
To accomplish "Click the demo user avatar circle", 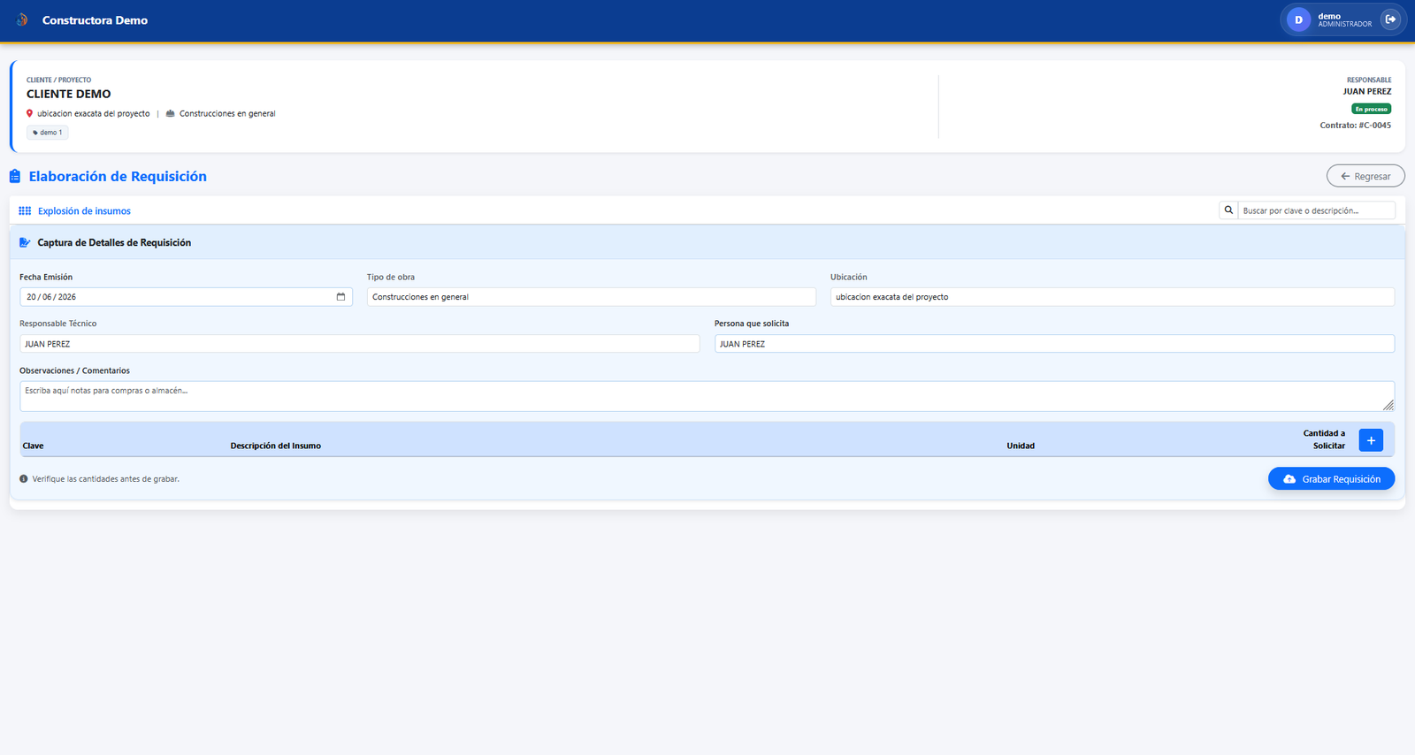I will (1298, 19).
